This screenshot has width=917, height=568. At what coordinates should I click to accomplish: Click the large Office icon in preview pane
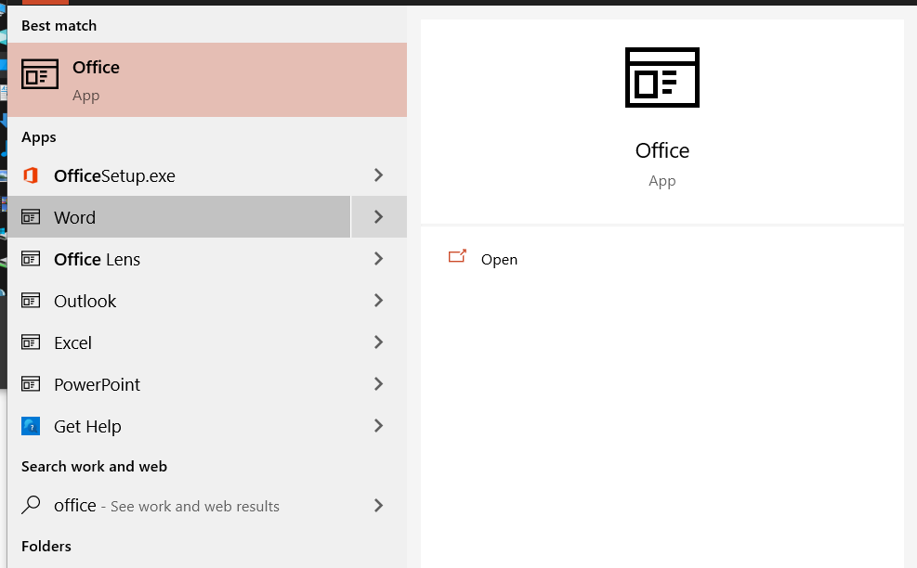coord(662,77)
